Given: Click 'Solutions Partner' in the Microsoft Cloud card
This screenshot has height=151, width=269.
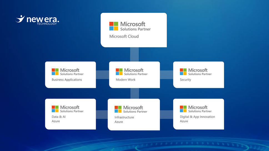Looking at the screenshot, I should [135, 29].
